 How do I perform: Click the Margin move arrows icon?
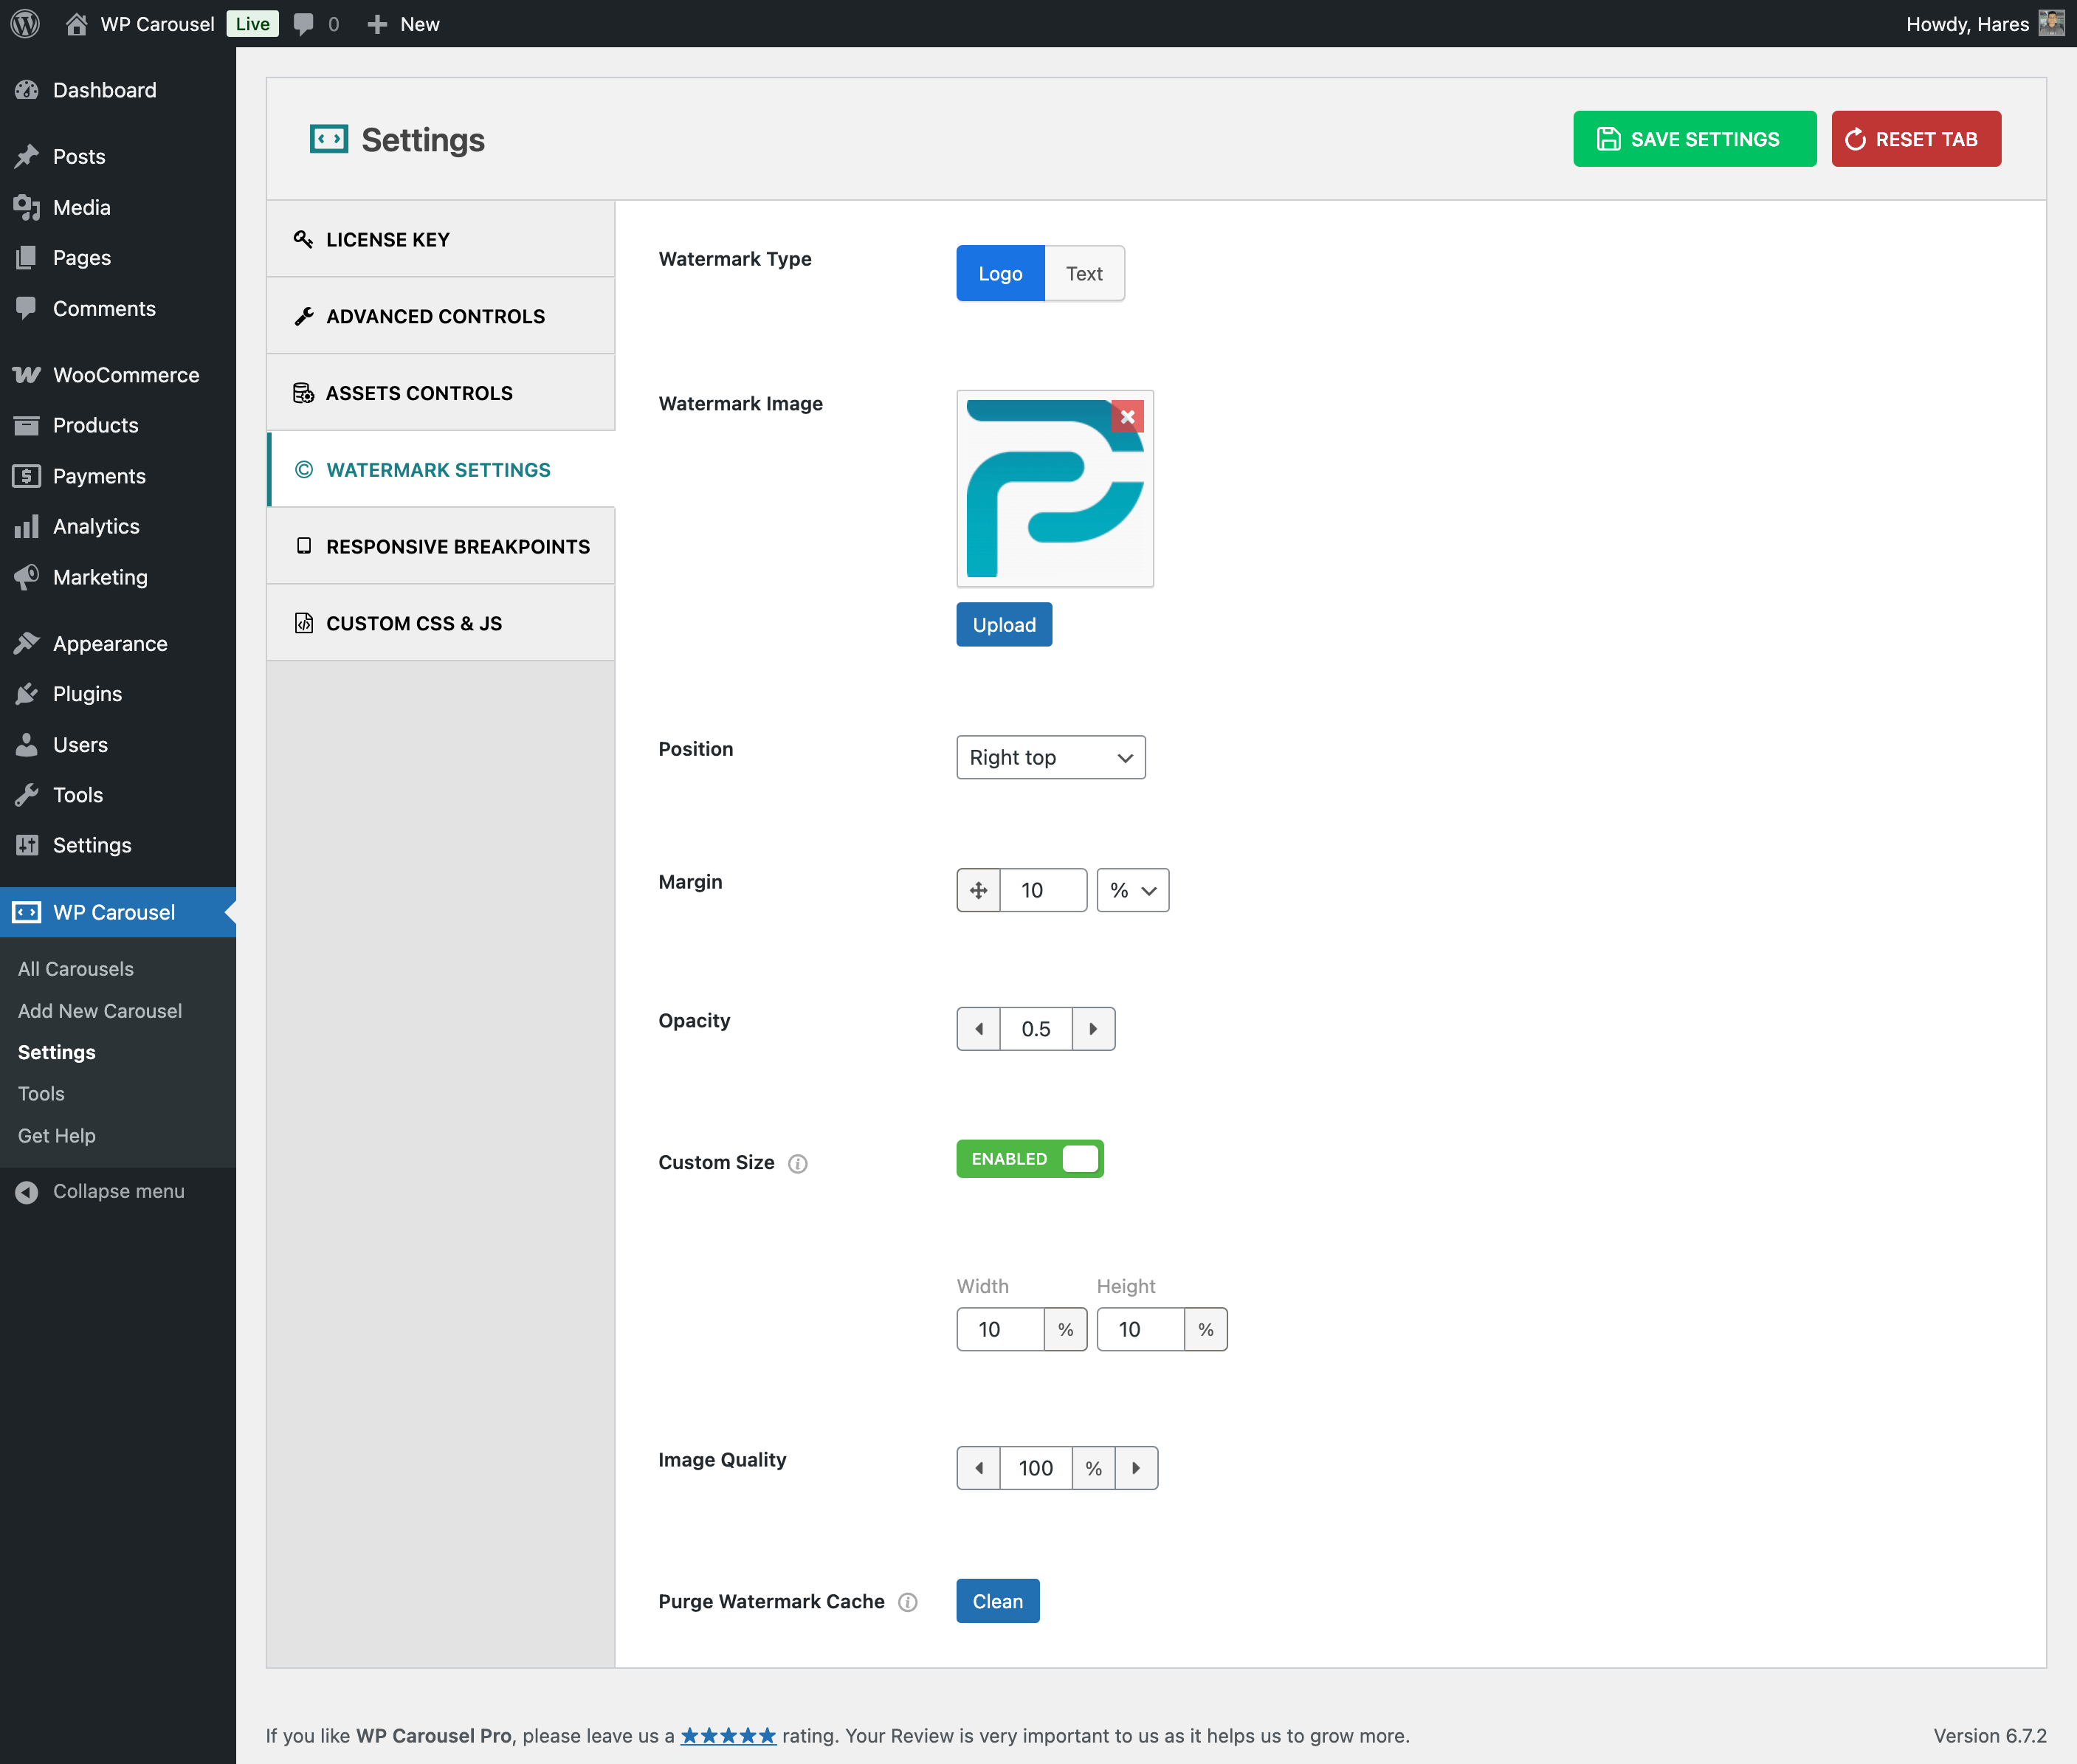[978, 890]
